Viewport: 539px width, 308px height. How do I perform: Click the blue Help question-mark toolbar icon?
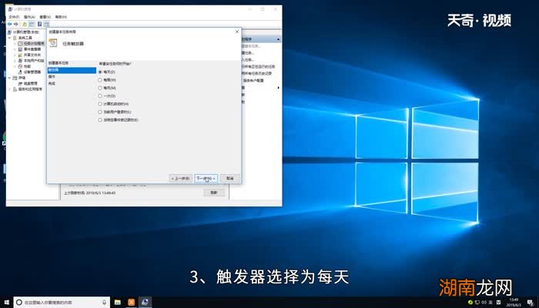39,24
